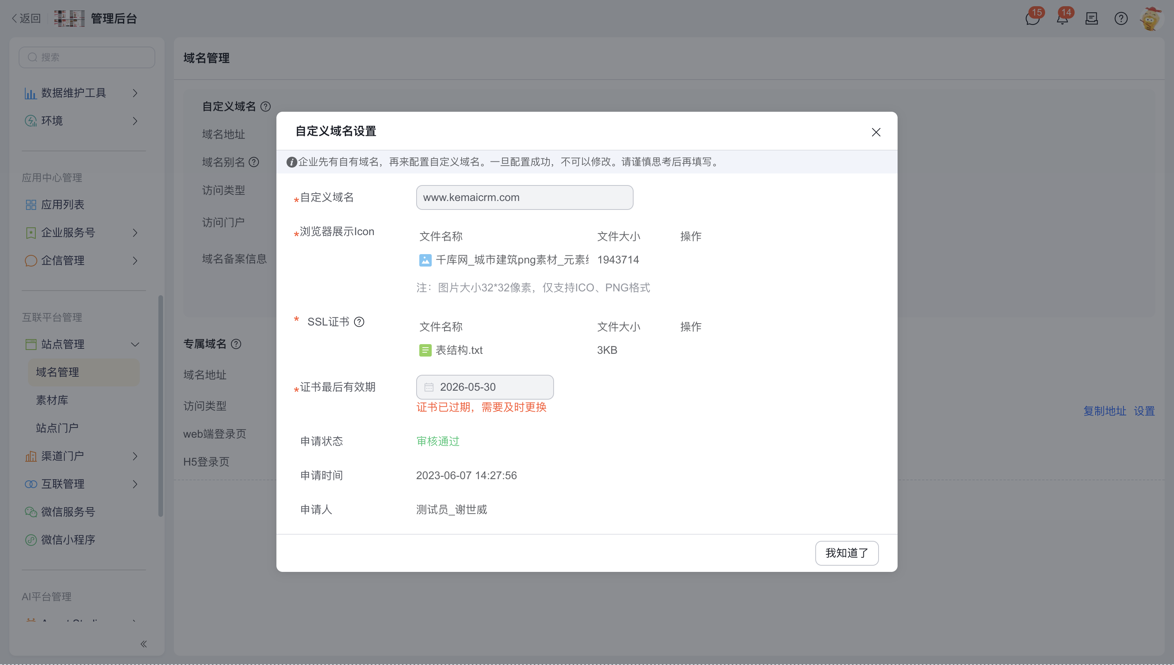
Task: Open the 证书最后有效期 date picker
Action: (x=485, y=387)
